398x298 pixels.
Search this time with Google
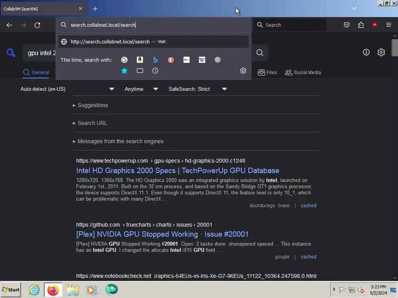pos(124,60)
